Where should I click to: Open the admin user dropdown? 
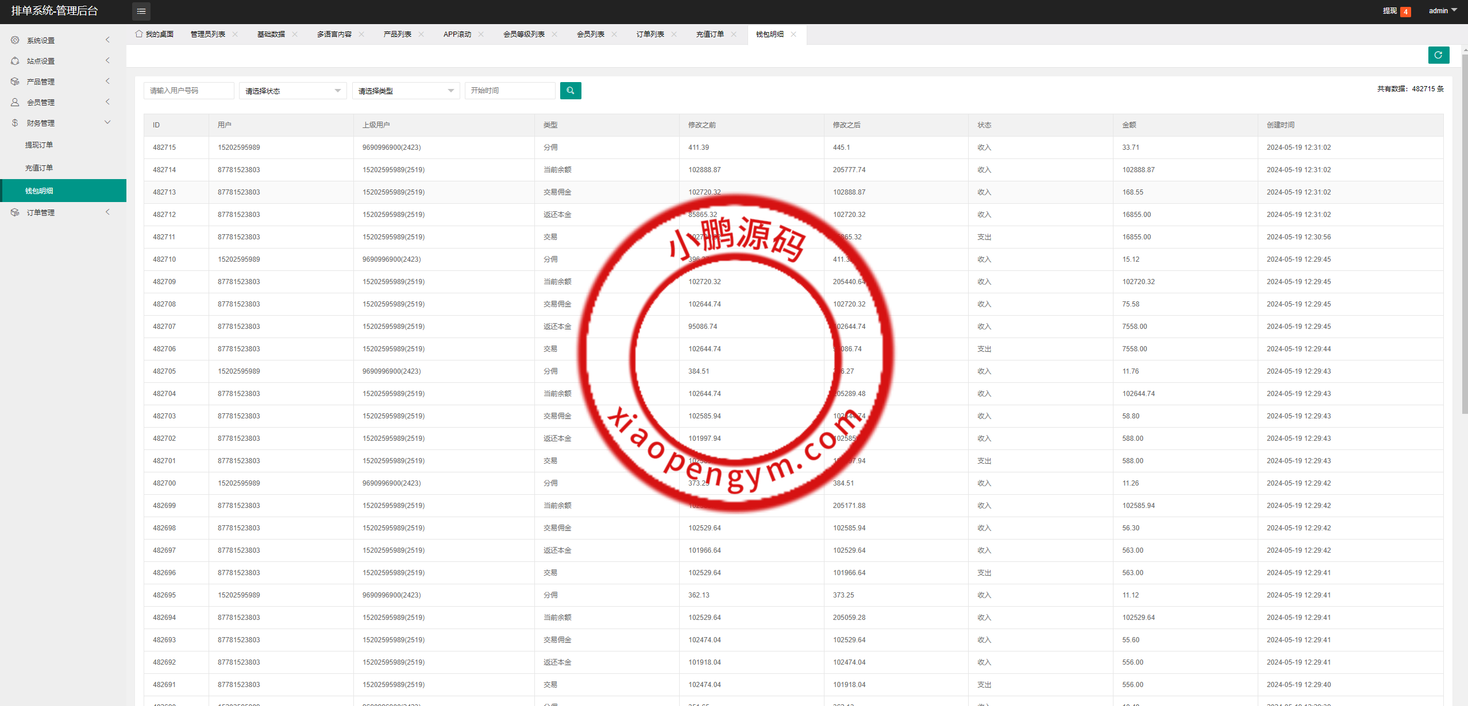(1443, 11)
